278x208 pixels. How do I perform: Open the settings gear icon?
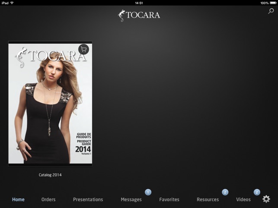(266, 199)
